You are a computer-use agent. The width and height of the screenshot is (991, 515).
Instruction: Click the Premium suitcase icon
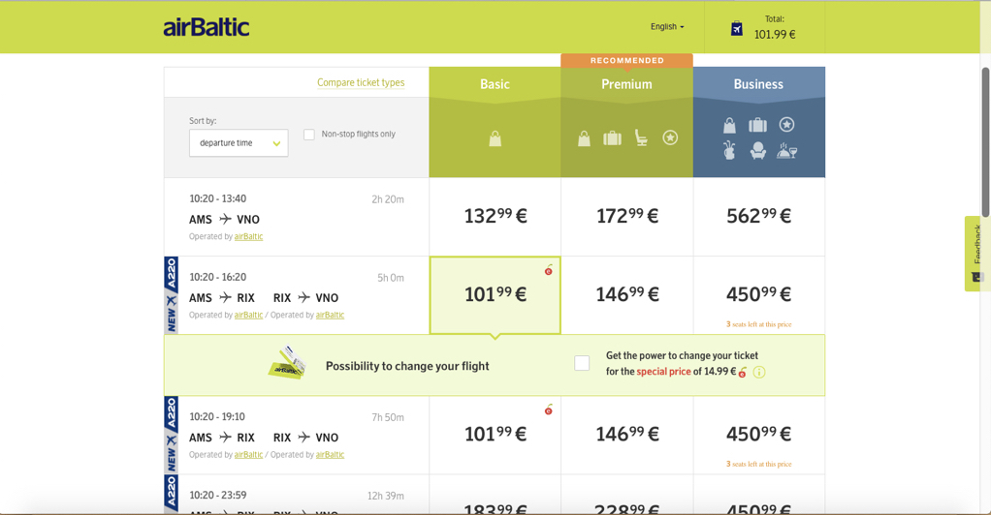pyautogui.click(x=612, y=138)
